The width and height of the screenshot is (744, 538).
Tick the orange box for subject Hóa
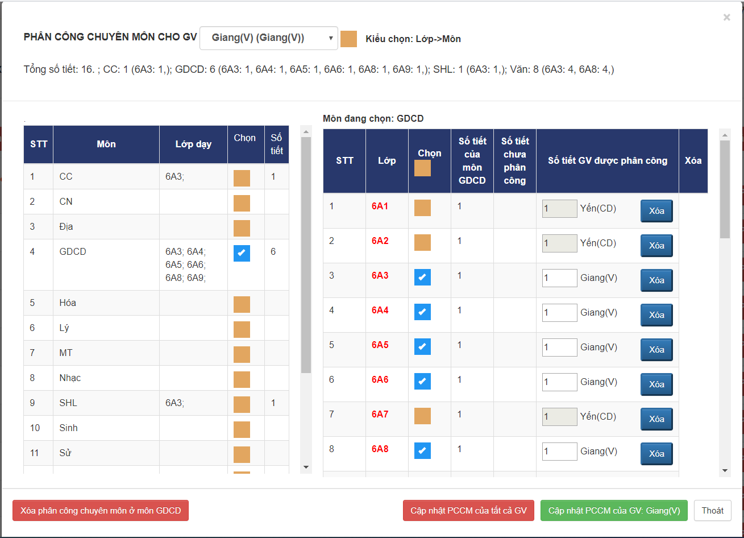[x=242, y=304]
